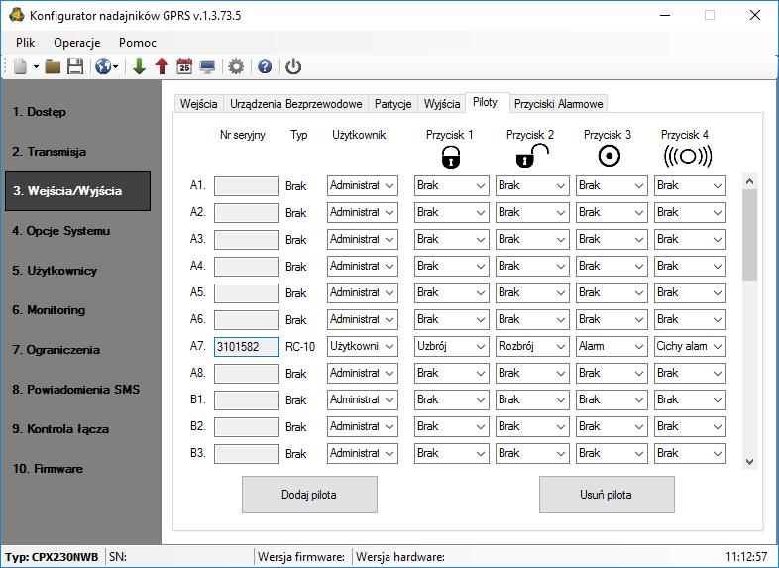Click A7 serial number field 3101582
Screen dimensions: 779x568
coord(247,347)
